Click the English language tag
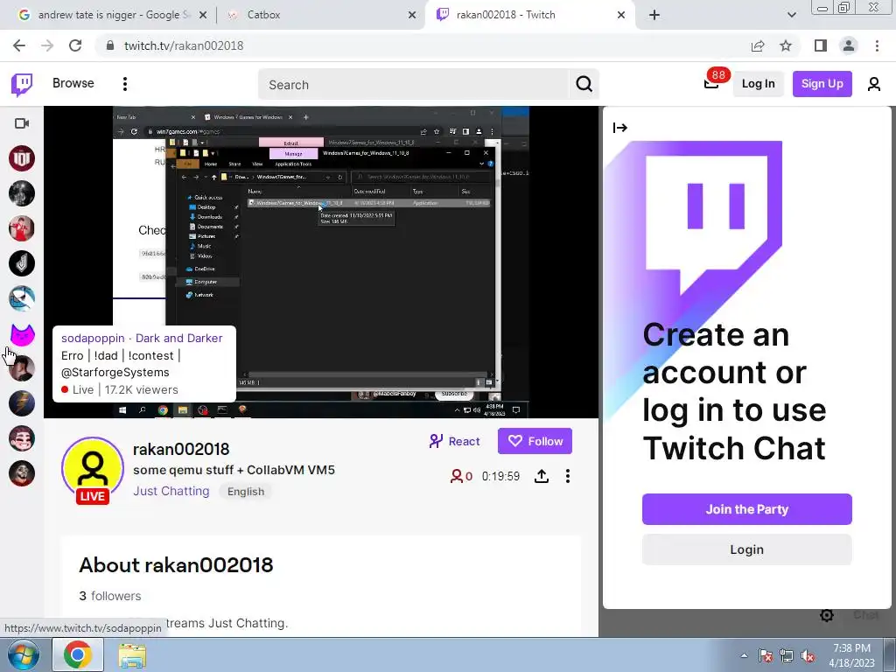 pyautogui.click(x=246, y=492)
